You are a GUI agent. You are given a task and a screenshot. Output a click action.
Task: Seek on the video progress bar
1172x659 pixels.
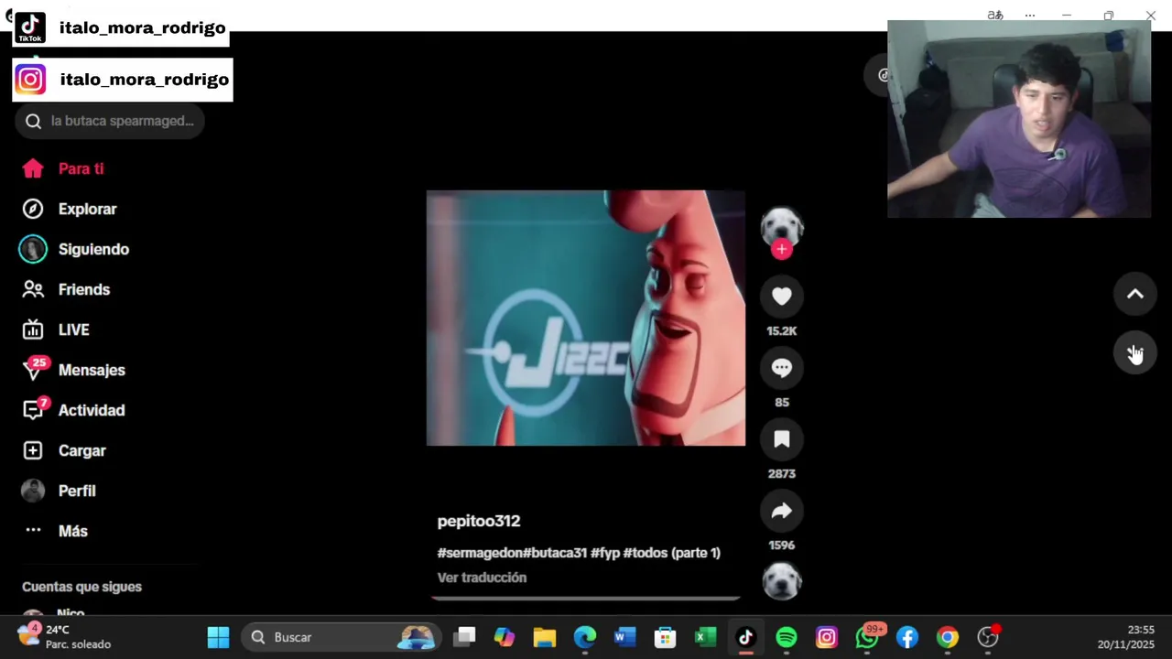click(586, 598)
